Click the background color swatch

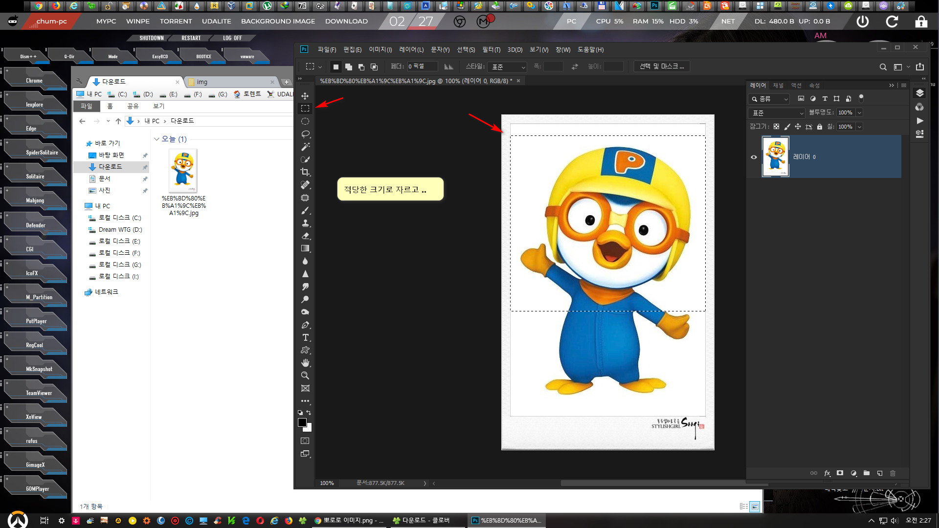pos(309,429)
